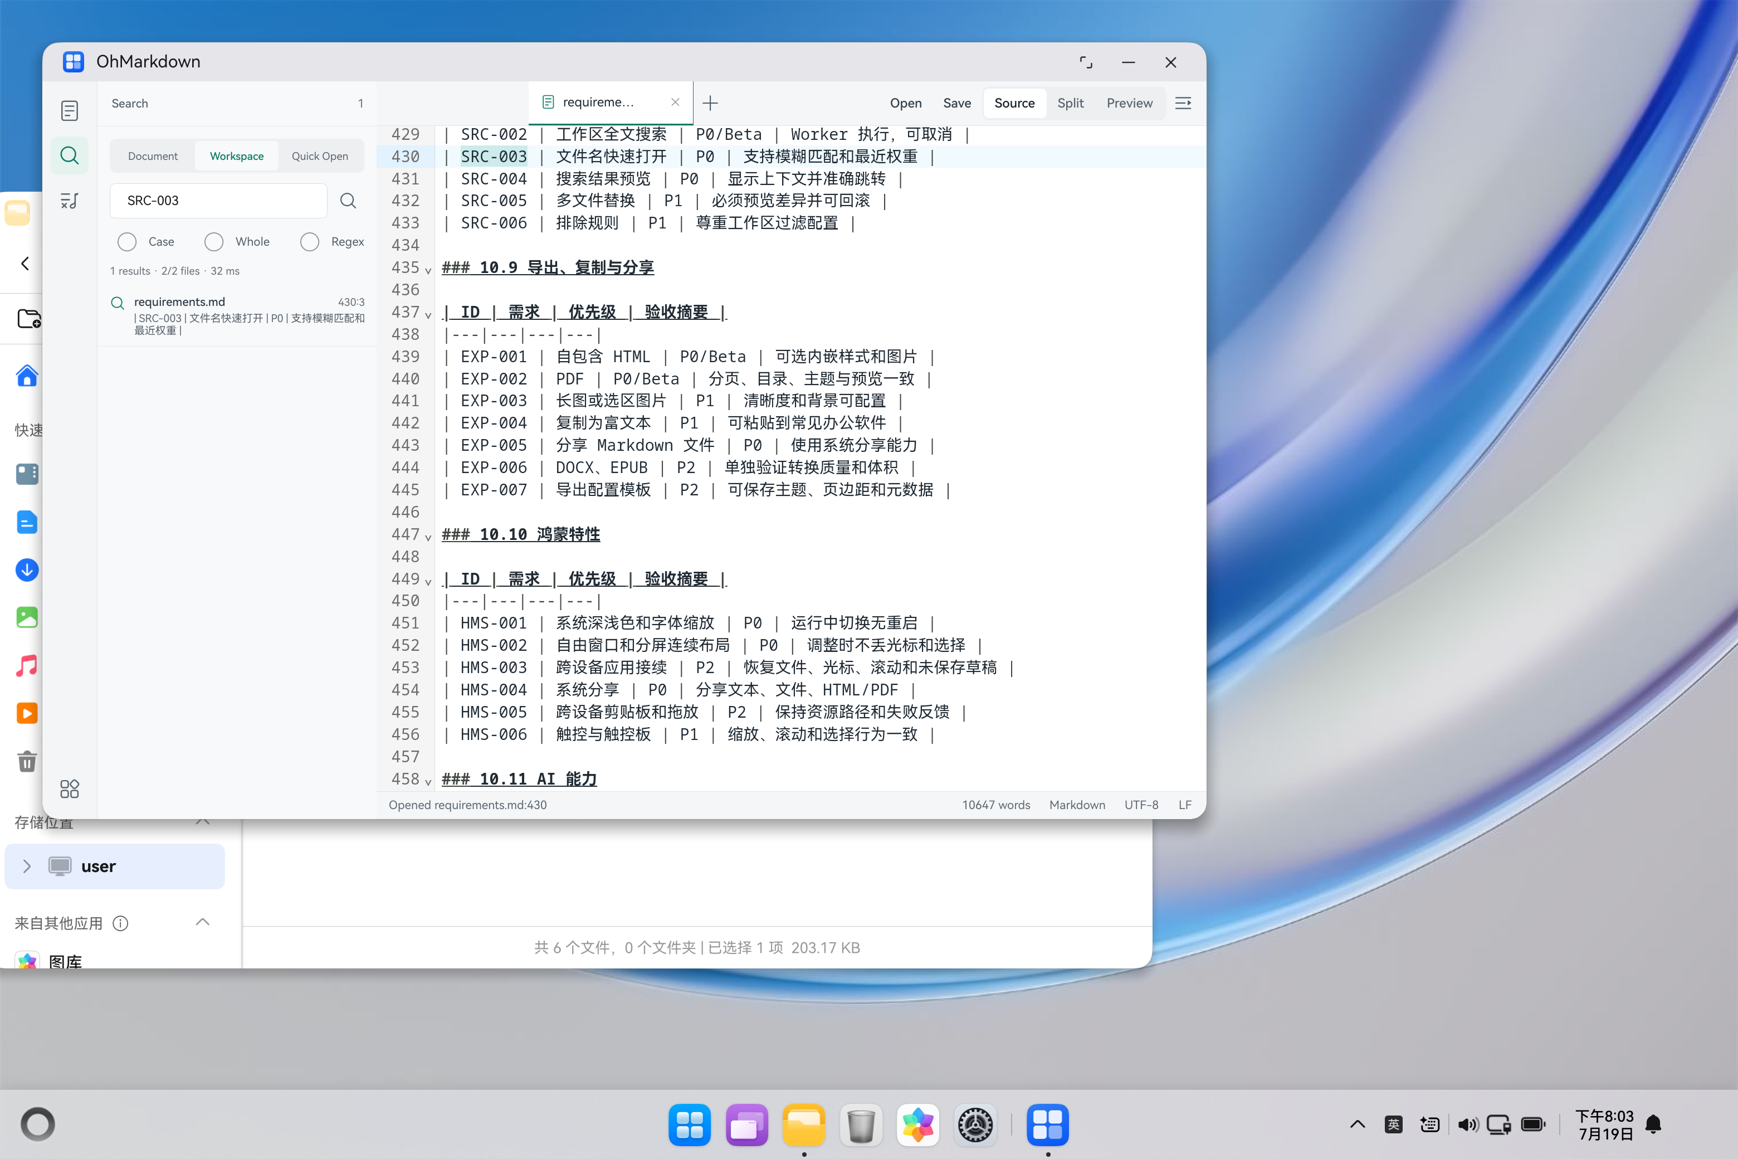1738x1159 pixels.
Task: Close the requirements tab
Action: 675,102
